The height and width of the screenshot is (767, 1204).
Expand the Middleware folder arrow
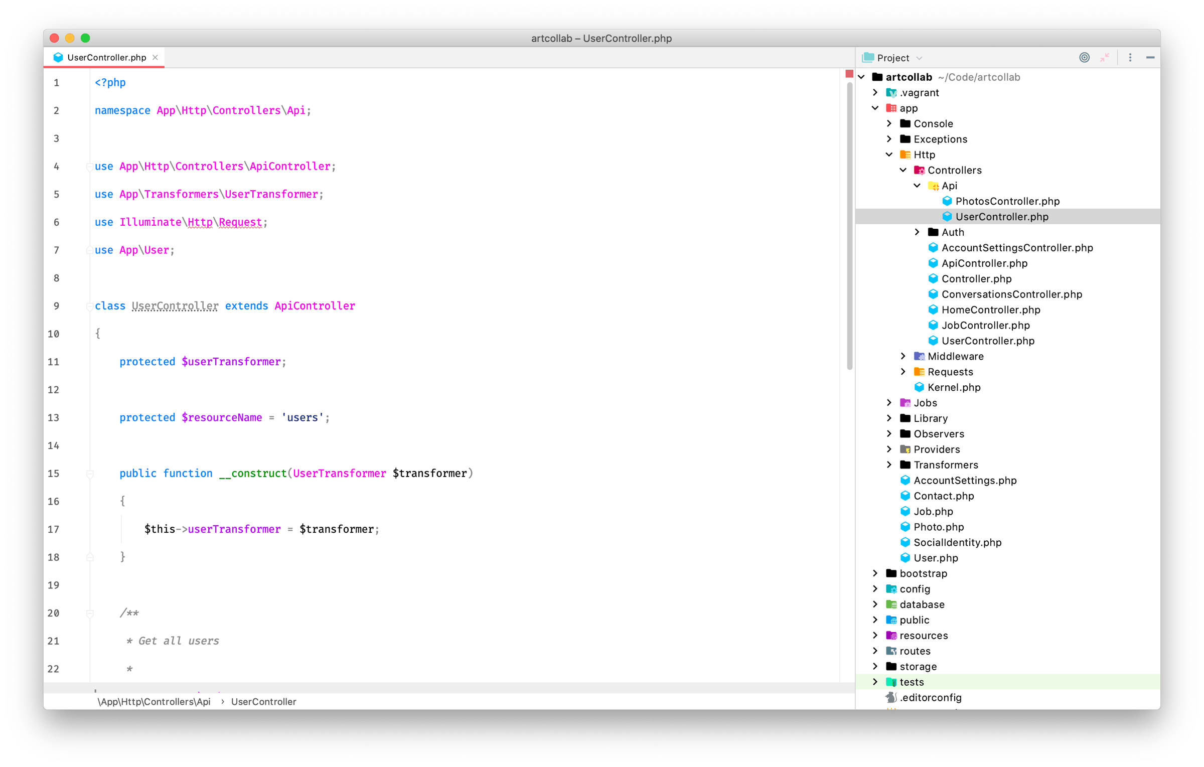pos(904,356)
